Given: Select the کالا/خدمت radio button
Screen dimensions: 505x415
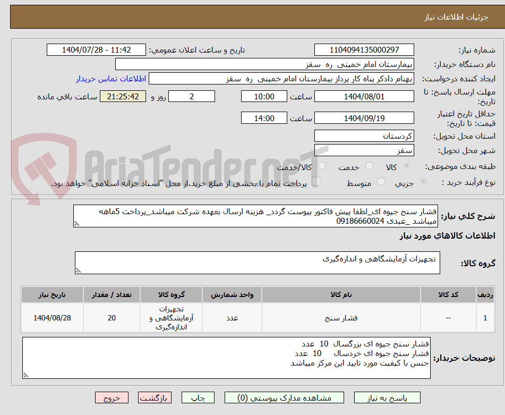Looking at the screenshot, I should pyautogui.click(x=321, y=166).
